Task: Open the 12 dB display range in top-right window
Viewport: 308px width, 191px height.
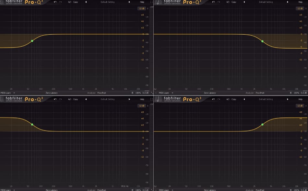Action: [x=300, y=9]
